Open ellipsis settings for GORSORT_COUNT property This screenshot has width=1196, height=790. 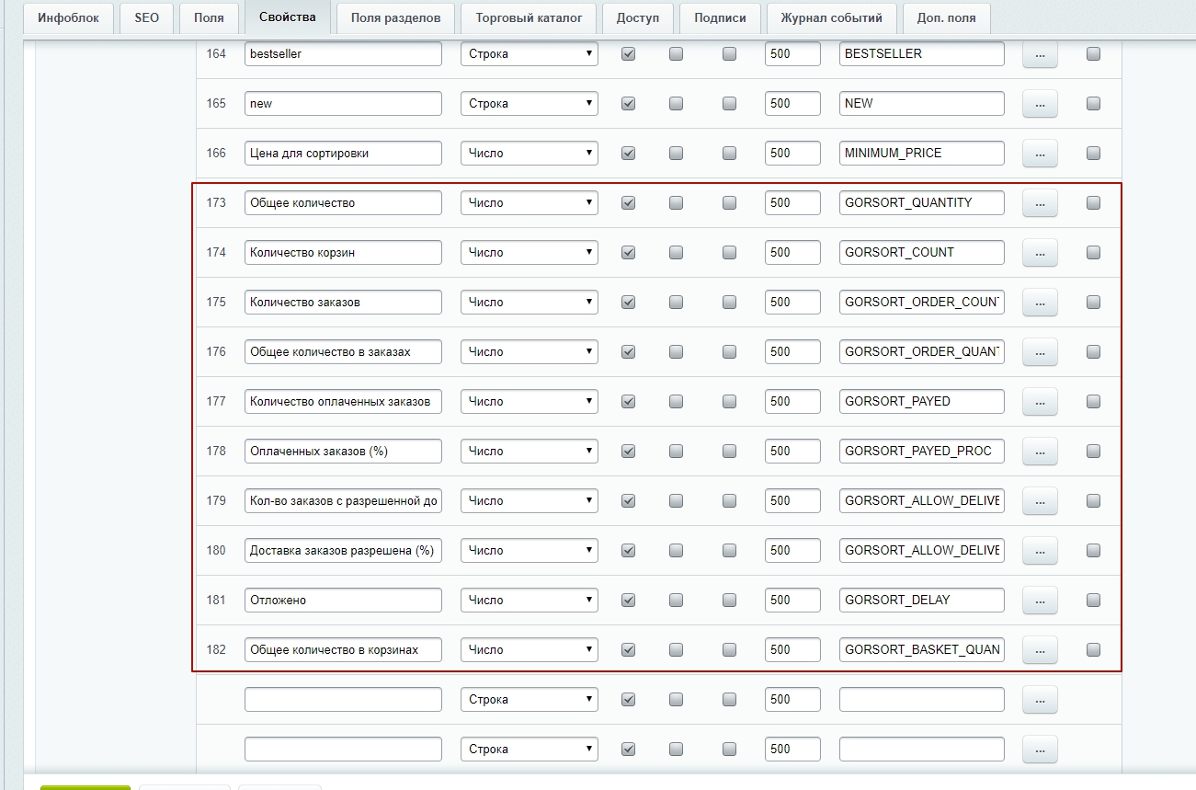[1040, 253]
